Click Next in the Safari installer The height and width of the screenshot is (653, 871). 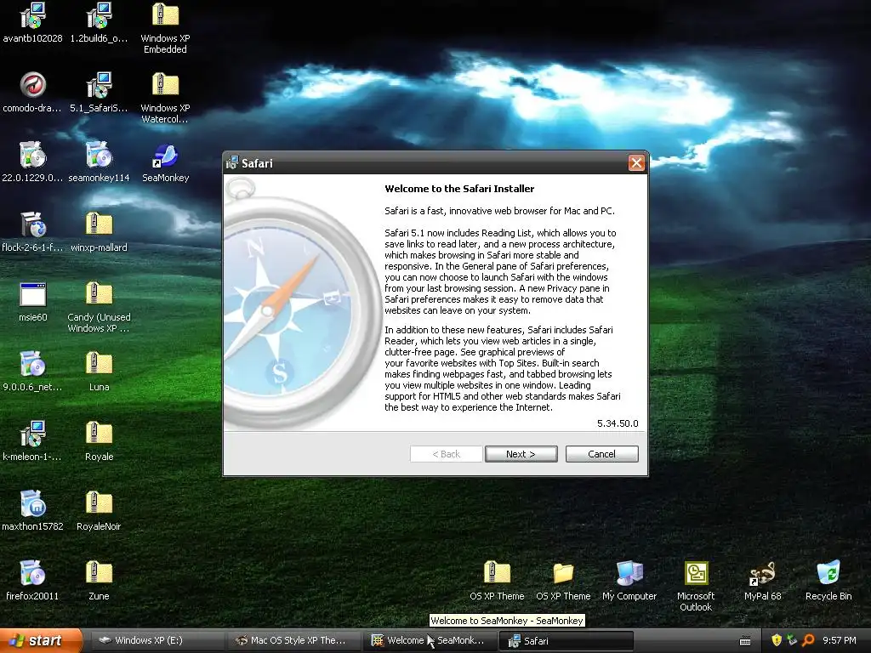pyautogui.click(x=521, y=454)
